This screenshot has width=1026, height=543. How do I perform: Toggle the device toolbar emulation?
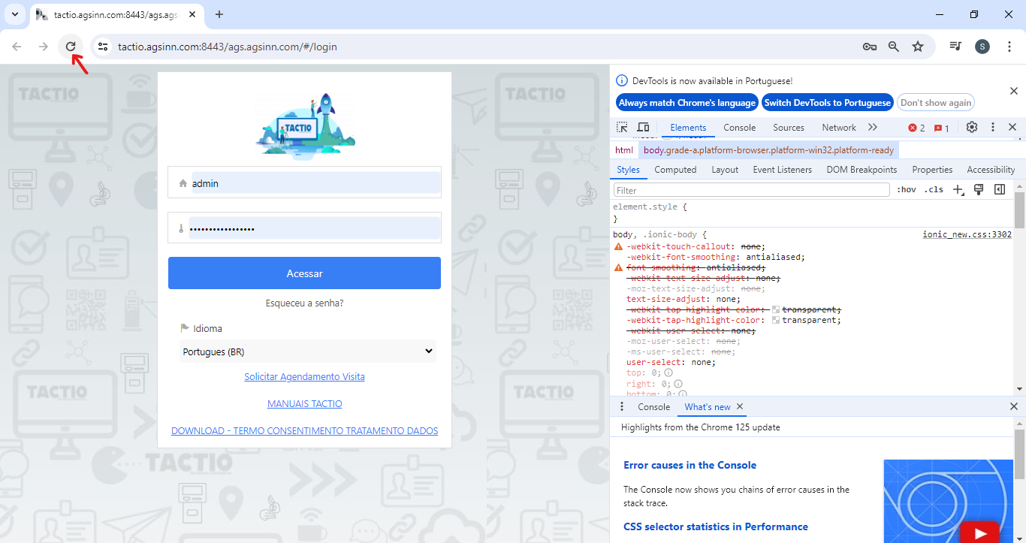pos(643,128)
